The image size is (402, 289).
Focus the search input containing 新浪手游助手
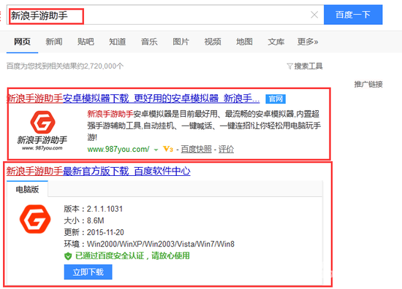(165, 15)
